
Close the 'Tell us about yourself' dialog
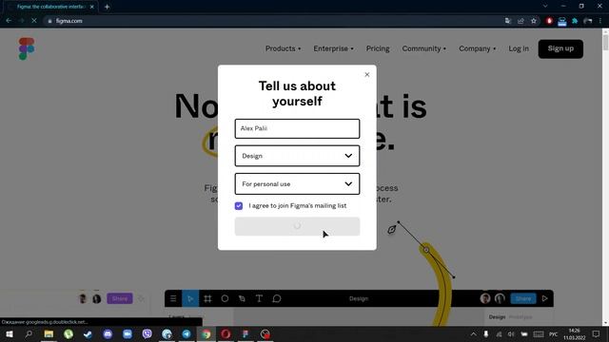(x=367, y=74)
